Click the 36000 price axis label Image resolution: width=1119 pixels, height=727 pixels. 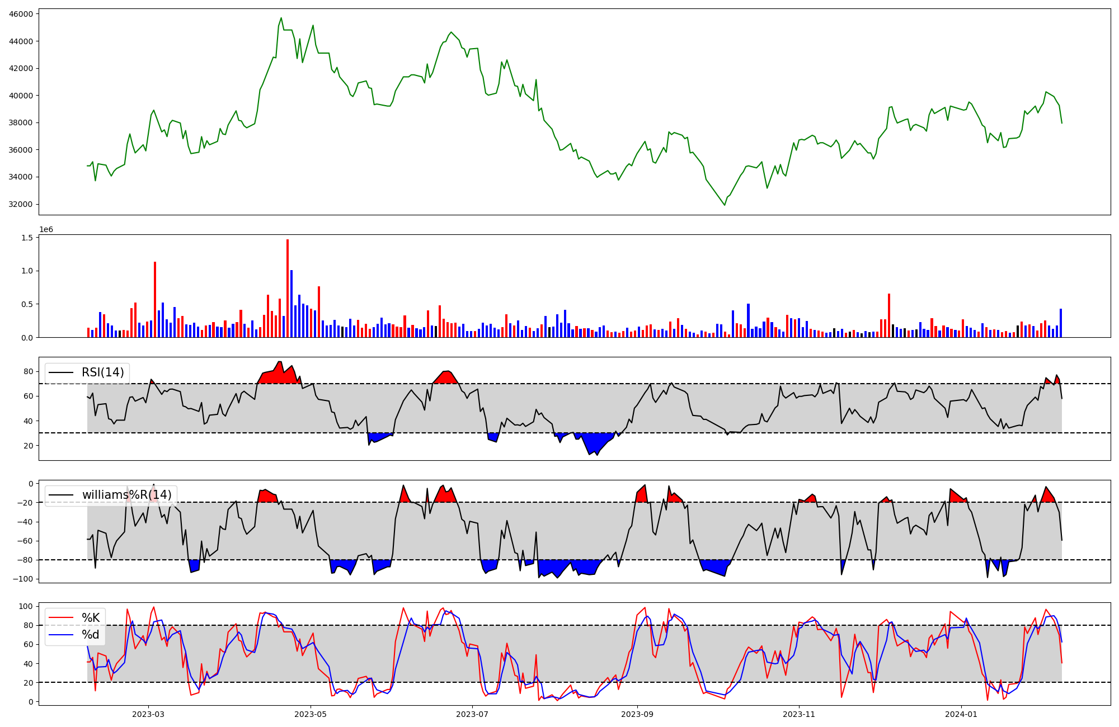tap(21, 150)
